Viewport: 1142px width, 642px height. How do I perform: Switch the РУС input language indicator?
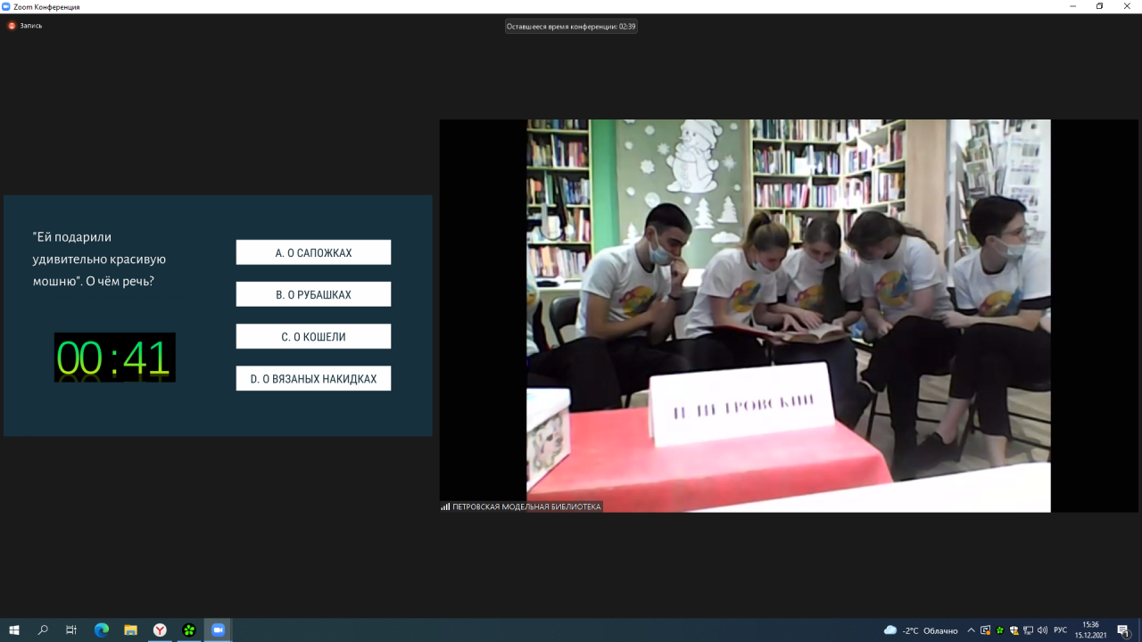[1061, 630]
